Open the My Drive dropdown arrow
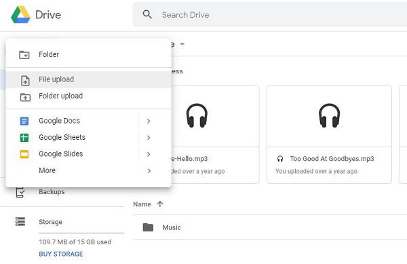The width and height of the screenshot is (407, 264). click(182, 44)
